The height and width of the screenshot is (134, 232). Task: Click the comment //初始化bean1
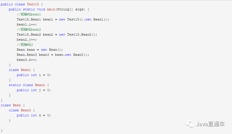click(29, 14)
